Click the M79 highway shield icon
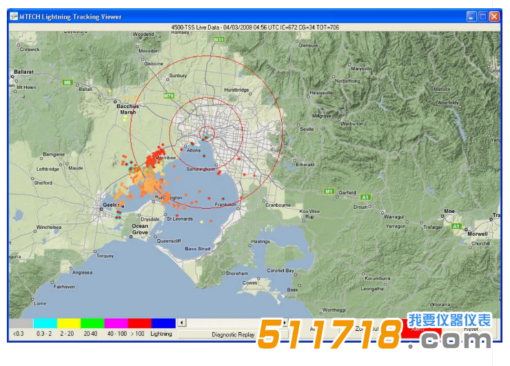This screenshot has height=366, width=510. coord(169,96)
